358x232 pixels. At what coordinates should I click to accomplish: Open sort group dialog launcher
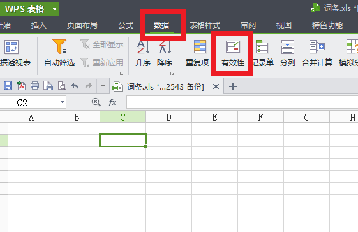tap(172, 74)
